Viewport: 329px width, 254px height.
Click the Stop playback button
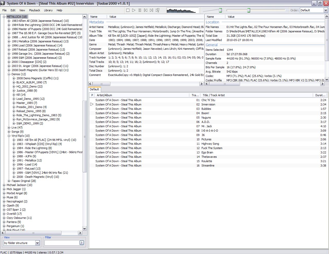click(x=128, y=10)
